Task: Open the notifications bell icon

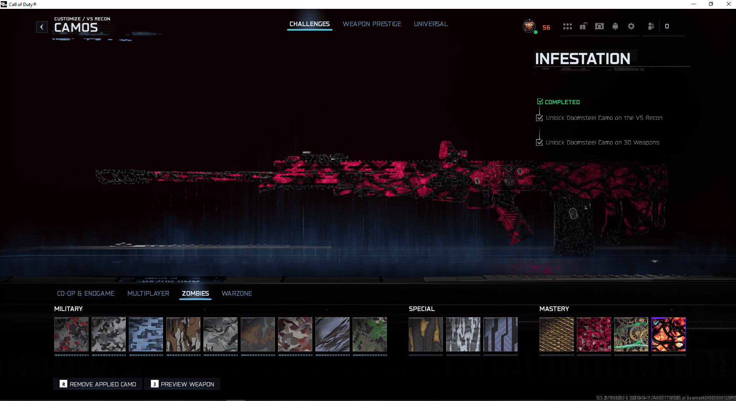Action: 615,26
